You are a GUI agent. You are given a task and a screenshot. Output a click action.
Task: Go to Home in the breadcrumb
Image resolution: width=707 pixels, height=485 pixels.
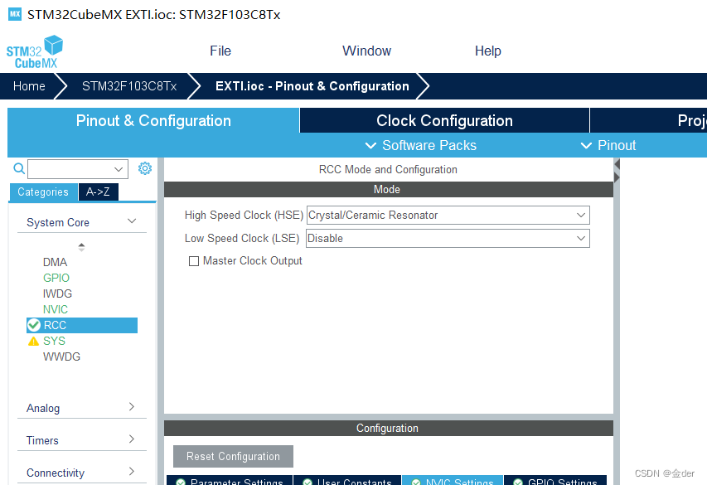coord(29,86)
